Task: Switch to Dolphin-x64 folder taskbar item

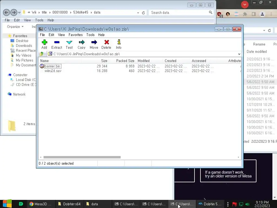Action: coord(70,204)
